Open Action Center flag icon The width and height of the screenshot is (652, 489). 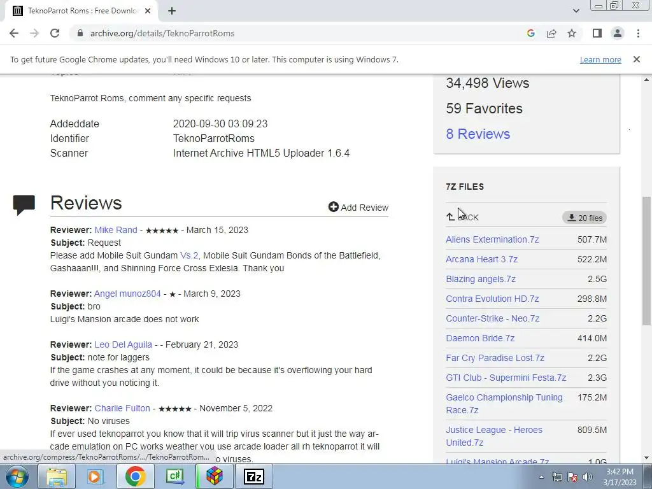[572, 477]
